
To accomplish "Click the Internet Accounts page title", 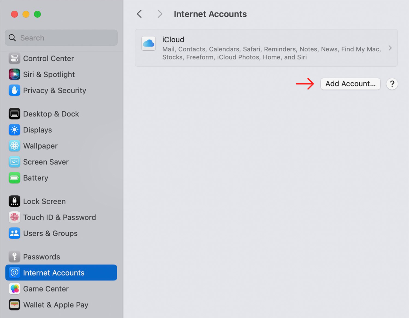I will pos(210,14).
